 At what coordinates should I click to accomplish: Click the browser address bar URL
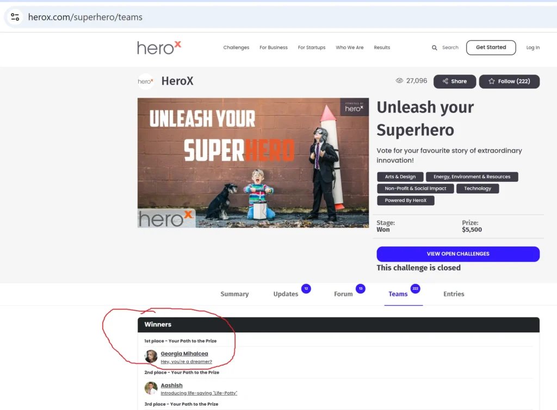coord(85,17)
